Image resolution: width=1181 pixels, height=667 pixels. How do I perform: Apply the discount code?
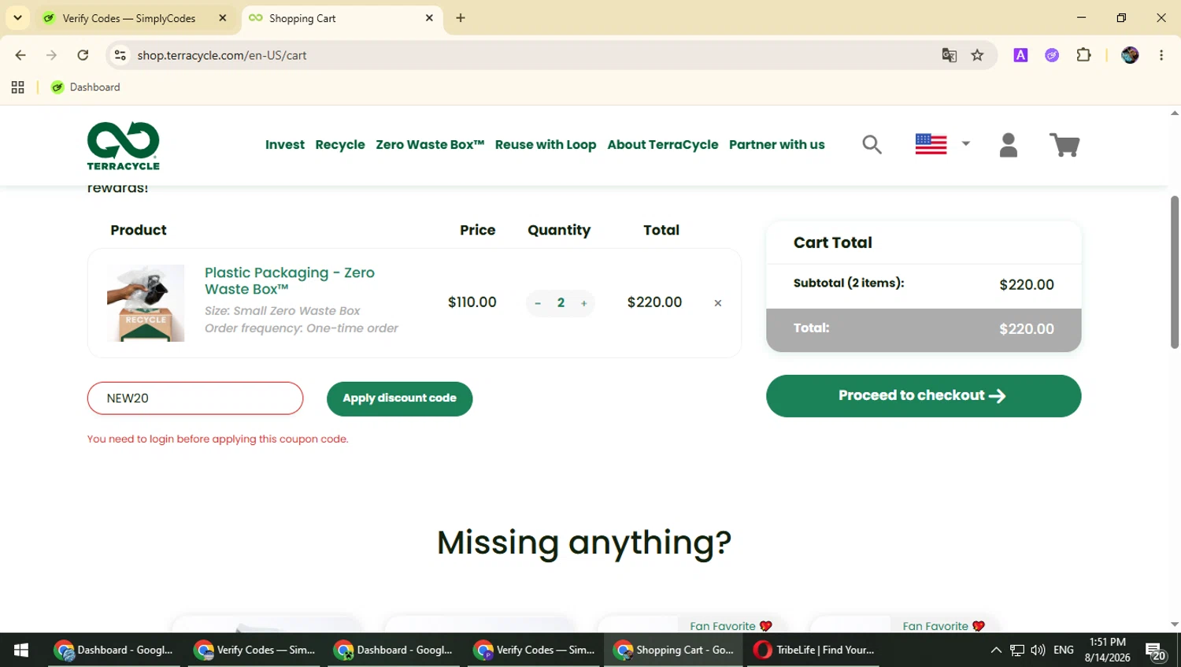pos(400,398)
